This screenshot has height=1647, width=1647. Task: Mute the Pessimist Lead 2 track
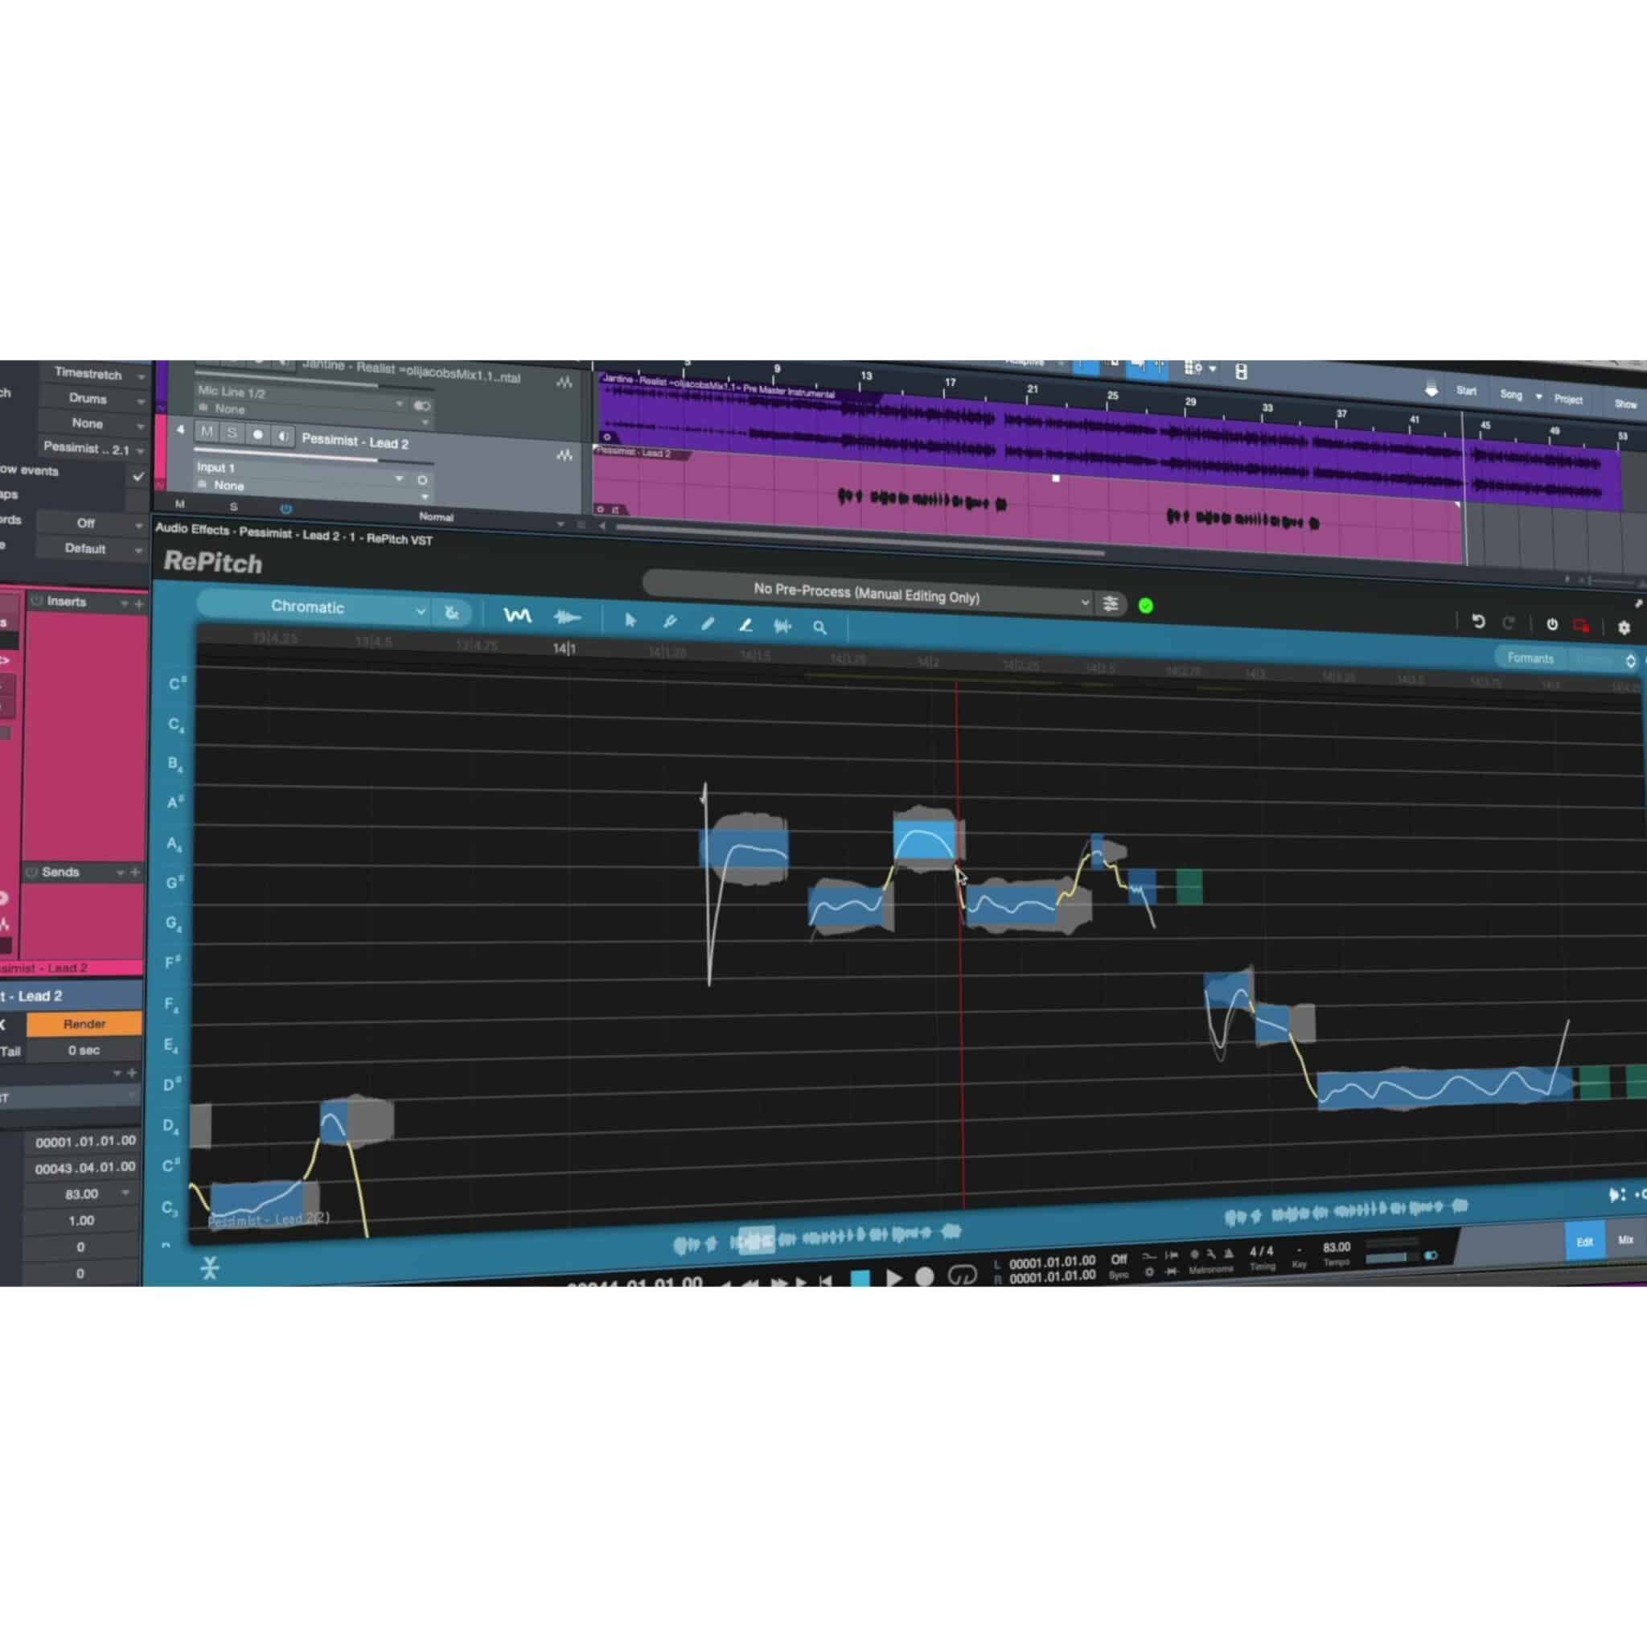click(207, 432)
